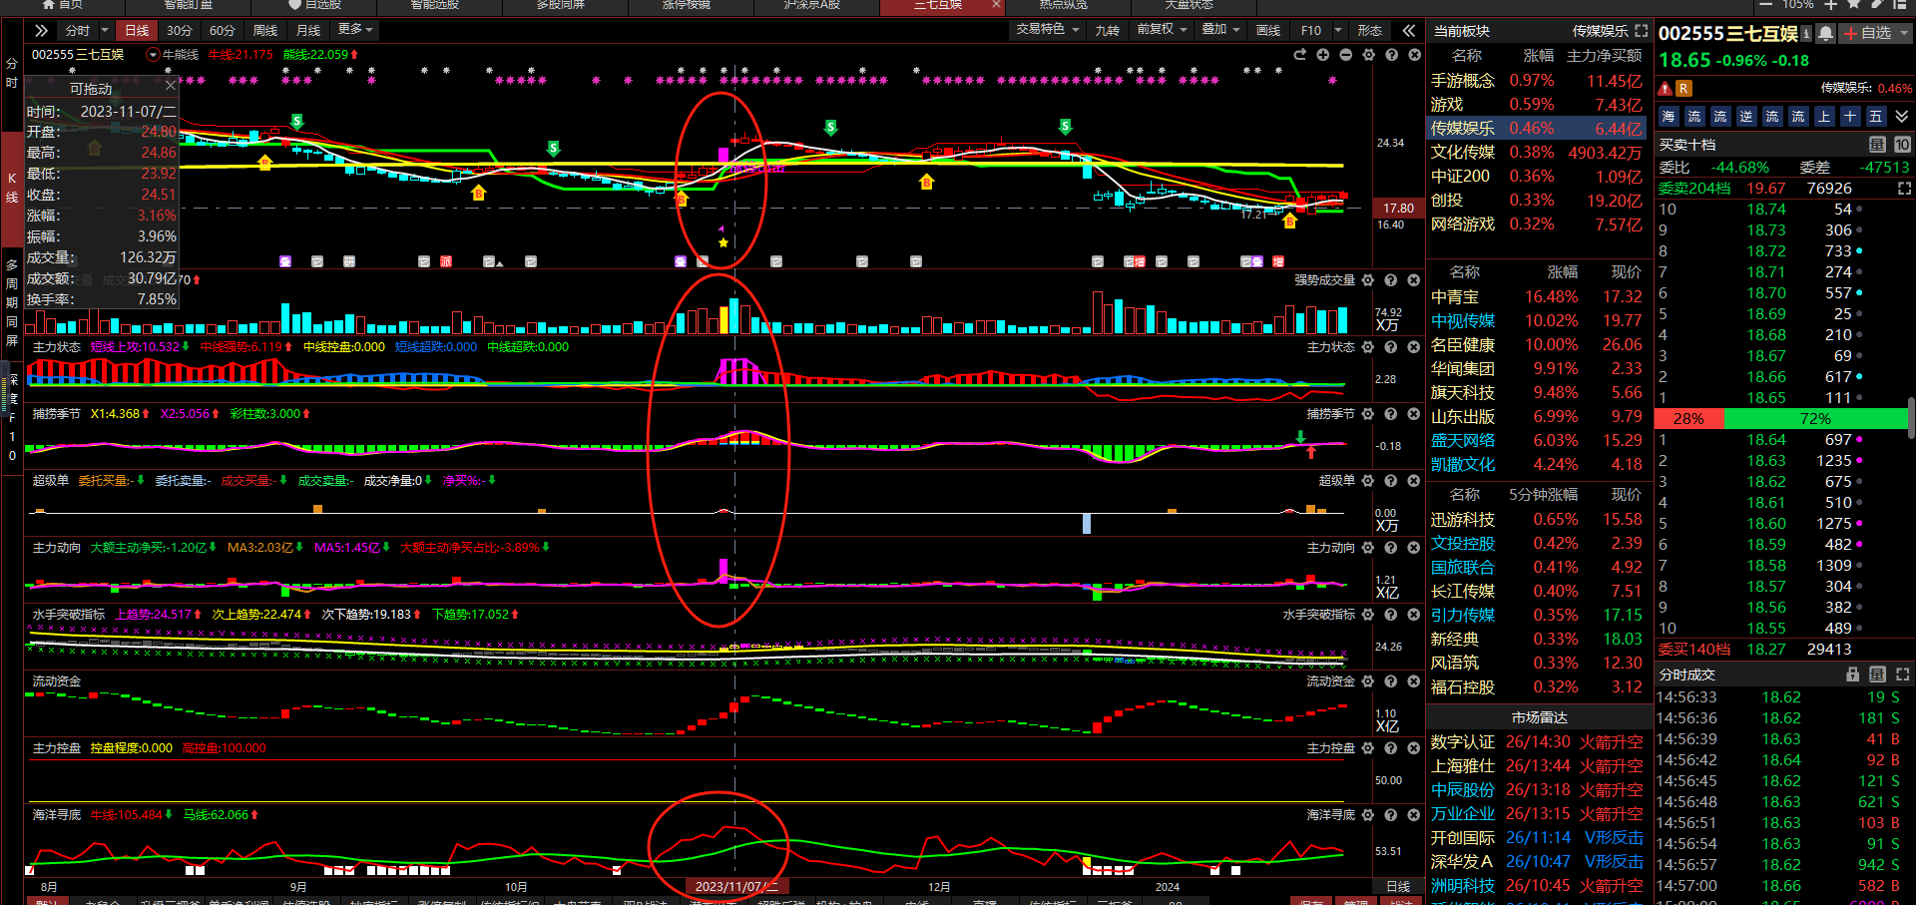The height and width of the screenshot is (905, 1916).
Task: Open stock info 'i' icon next to 三七互娱
Action: (1806, 34)
